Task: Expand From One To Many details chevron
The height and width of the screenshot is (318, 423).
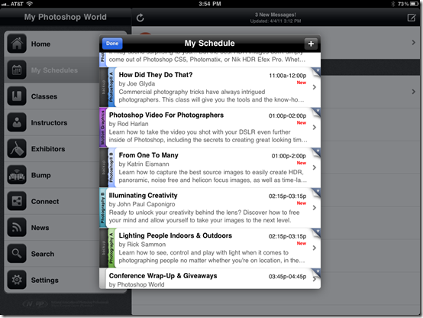Action: coord(315,167)
